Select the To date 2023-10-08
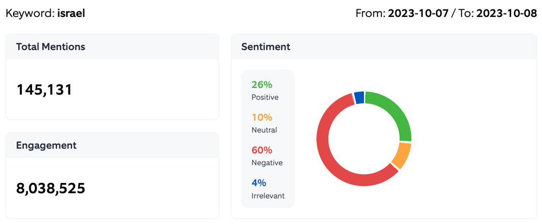This screenshot has width=542, height=224. [507, 13]
